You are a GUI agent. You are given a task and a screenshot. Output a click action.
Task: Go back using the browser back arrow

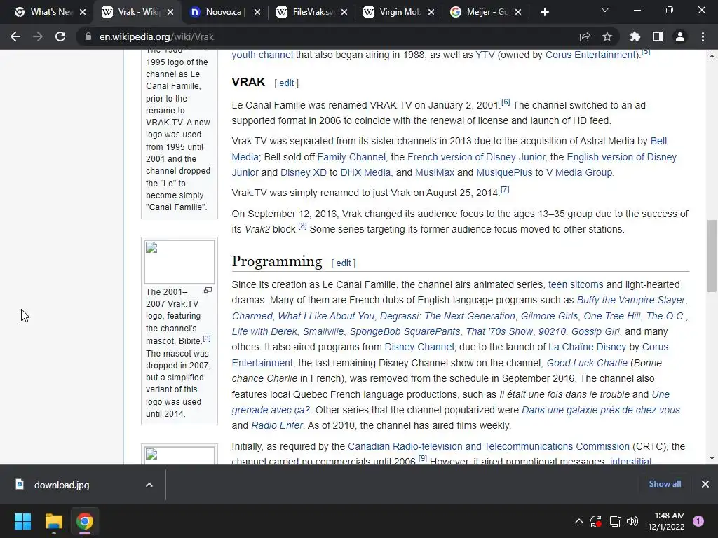pos(15,36)
